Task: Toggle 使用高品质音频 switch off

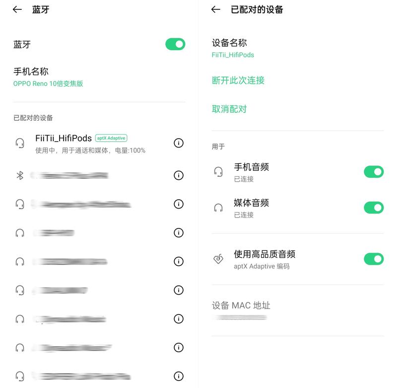Action: pyautogui.click(x=374, y=259)
